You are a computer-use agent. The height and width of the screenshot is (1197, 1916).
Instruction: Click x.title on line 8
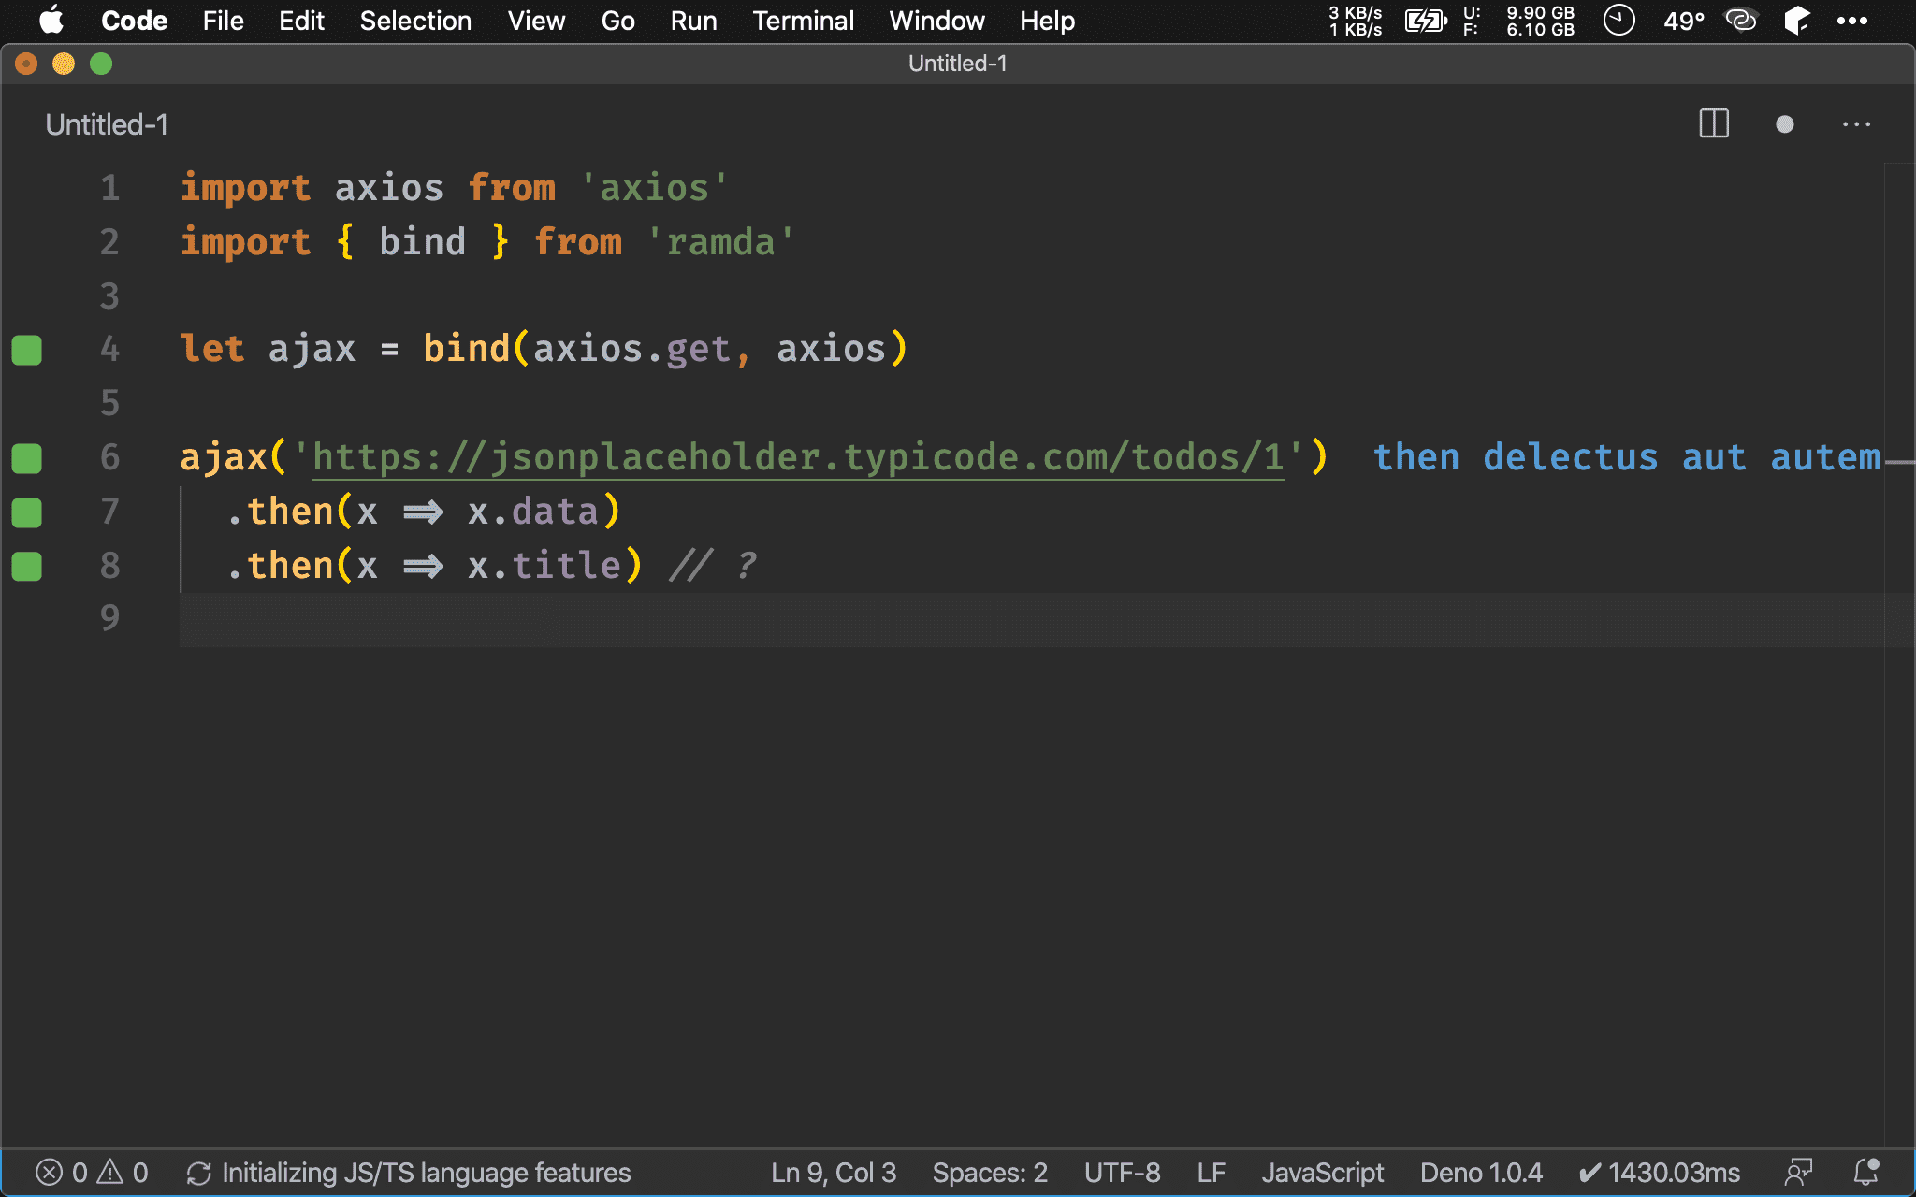click(544, 566)
